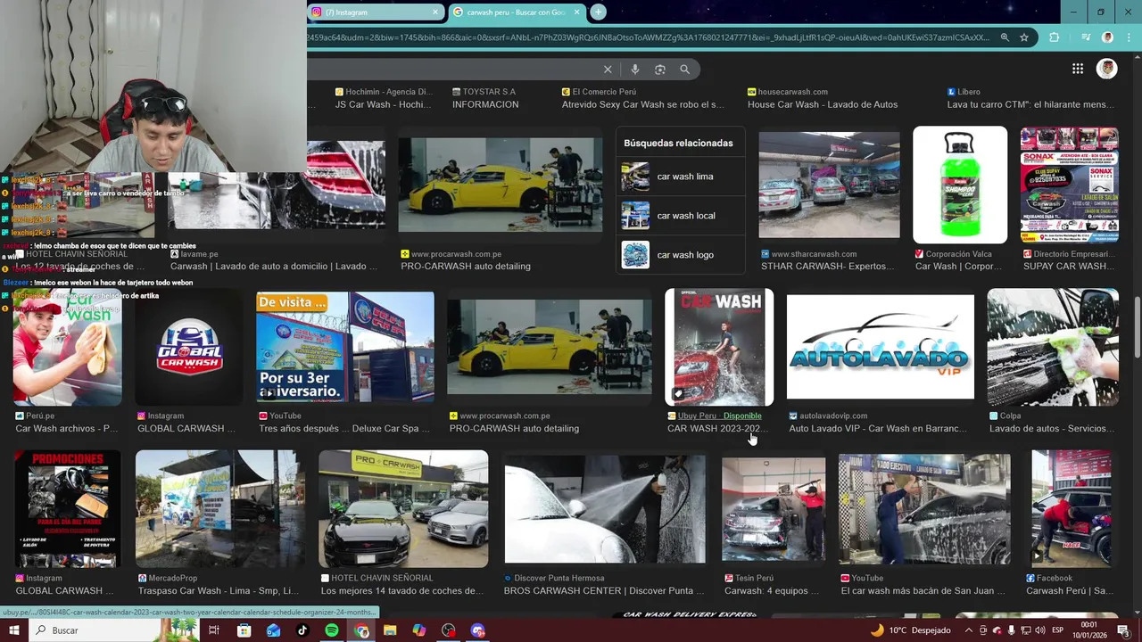Open the green shampoo bottle image
The height and width of the screenshot is (642, 1142).
pyautogui.click(x=960, y=185)
